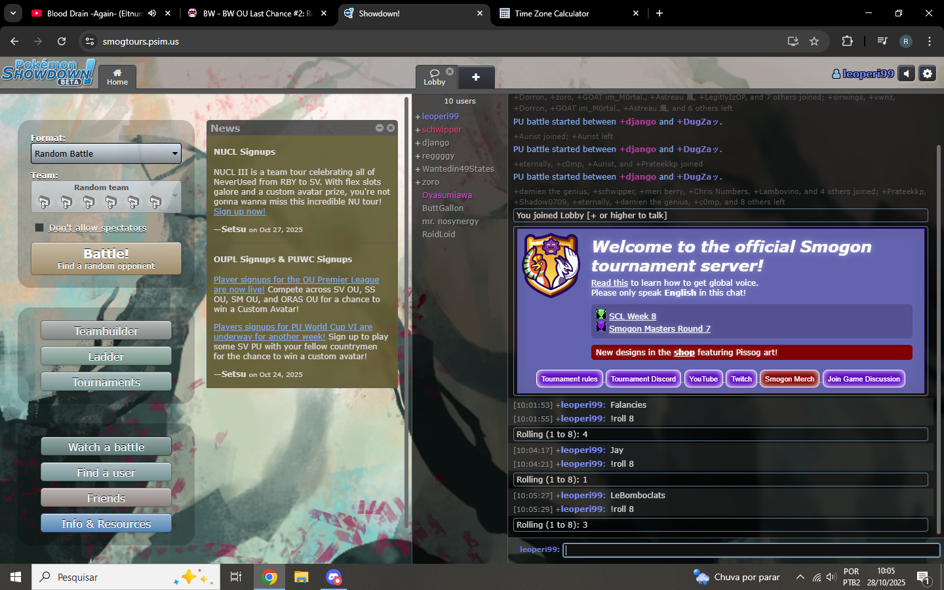View site information icon in address bar
The height and width of the screenshot is (590, 944).
[x=90, y=41]
